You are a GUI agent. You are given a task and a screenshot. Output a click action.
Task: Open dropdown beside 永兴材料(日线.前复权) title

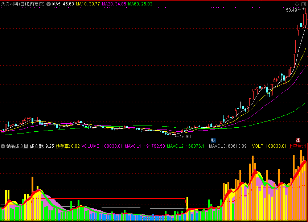point(49,4)
